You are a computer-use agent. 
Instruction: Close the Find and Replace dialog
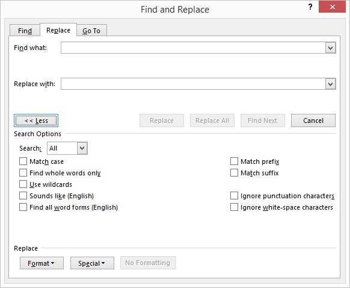click(332, 7)
